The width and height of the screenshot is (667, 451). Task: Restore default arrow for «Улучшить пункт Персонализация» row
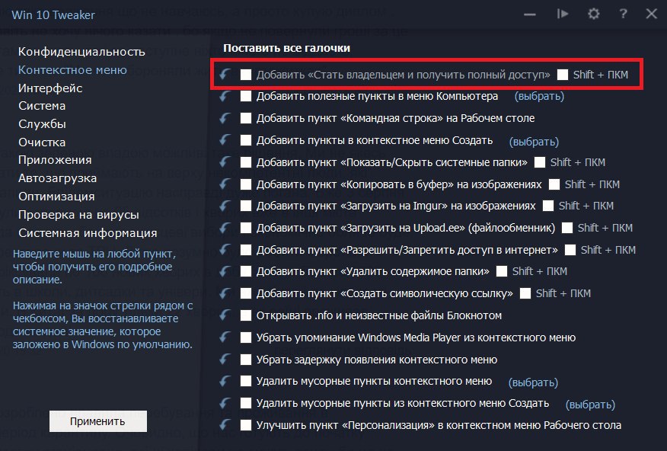tap(225, 424)
